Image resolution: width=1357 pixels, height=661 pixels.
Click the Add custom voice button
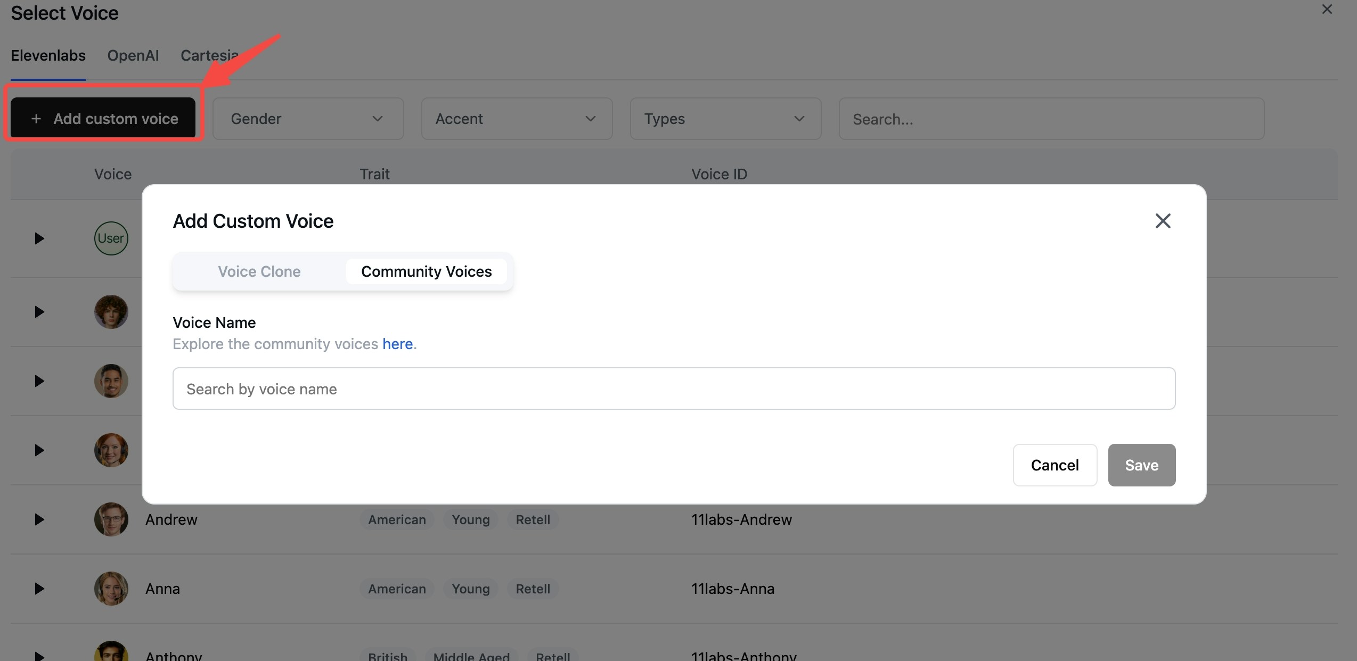[103, 118]
